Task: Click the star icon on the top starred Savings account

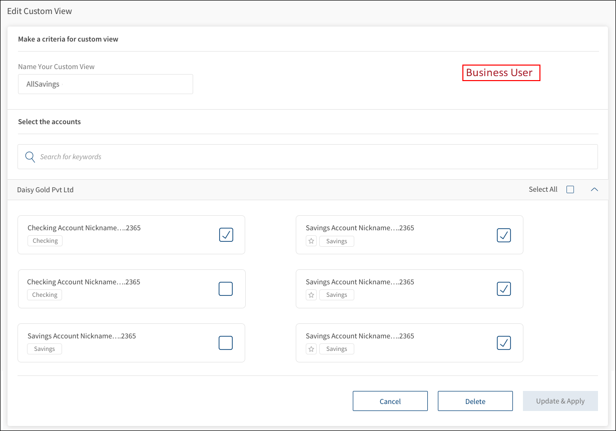Action: point(311,241)
